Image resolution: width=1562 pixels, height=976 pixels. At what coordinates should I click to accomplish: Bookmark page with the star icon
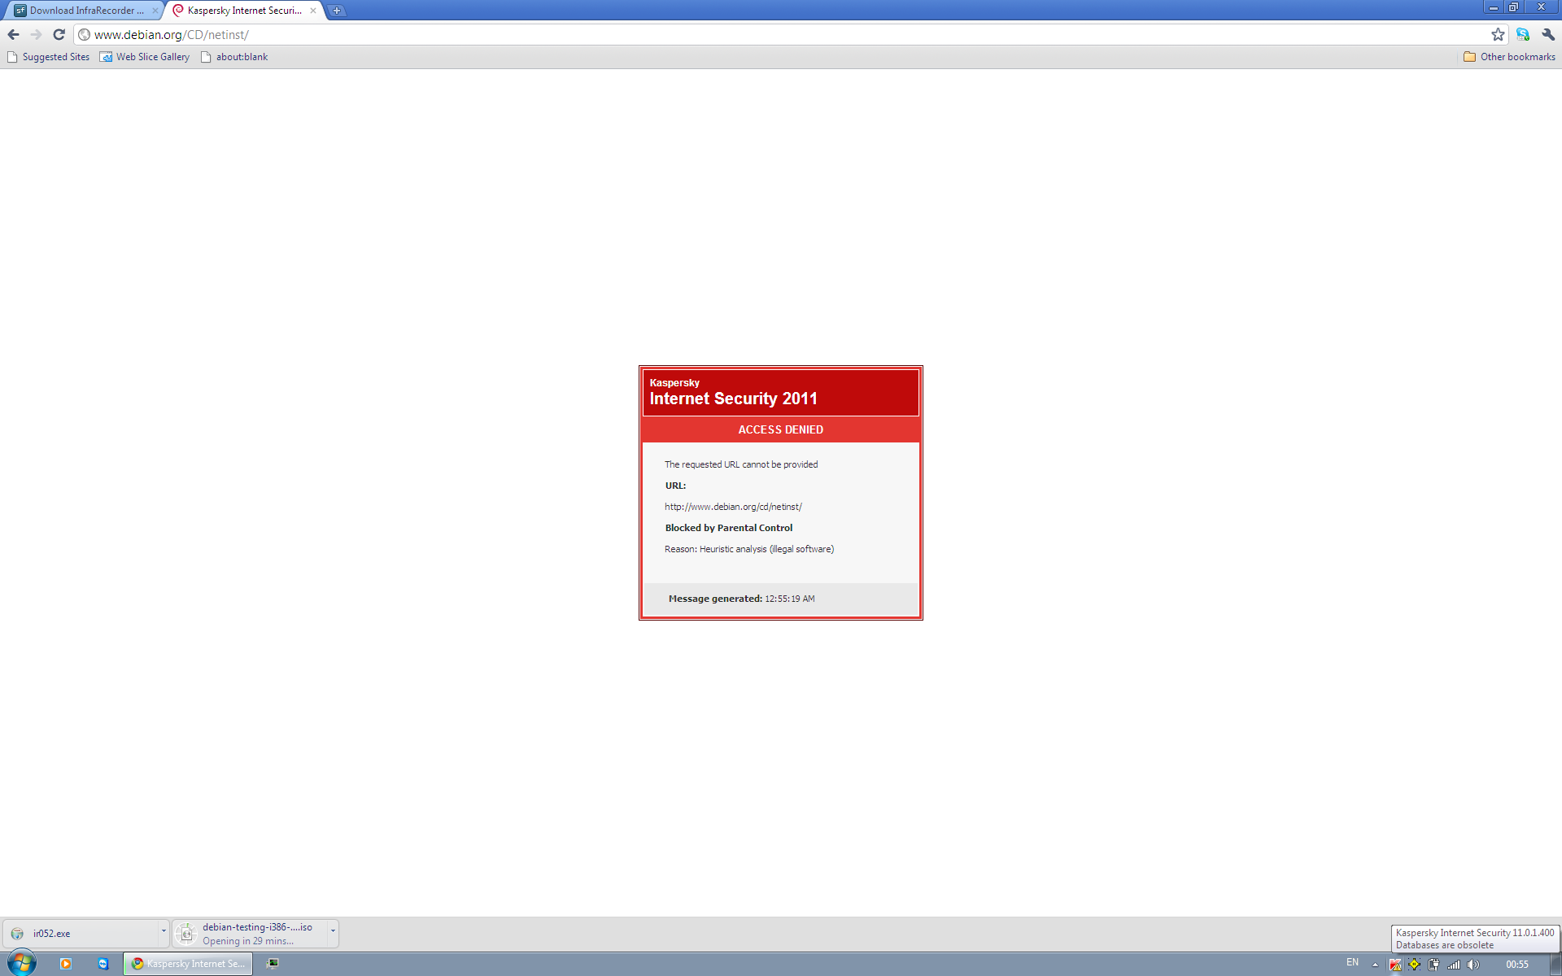[1498, 34]
